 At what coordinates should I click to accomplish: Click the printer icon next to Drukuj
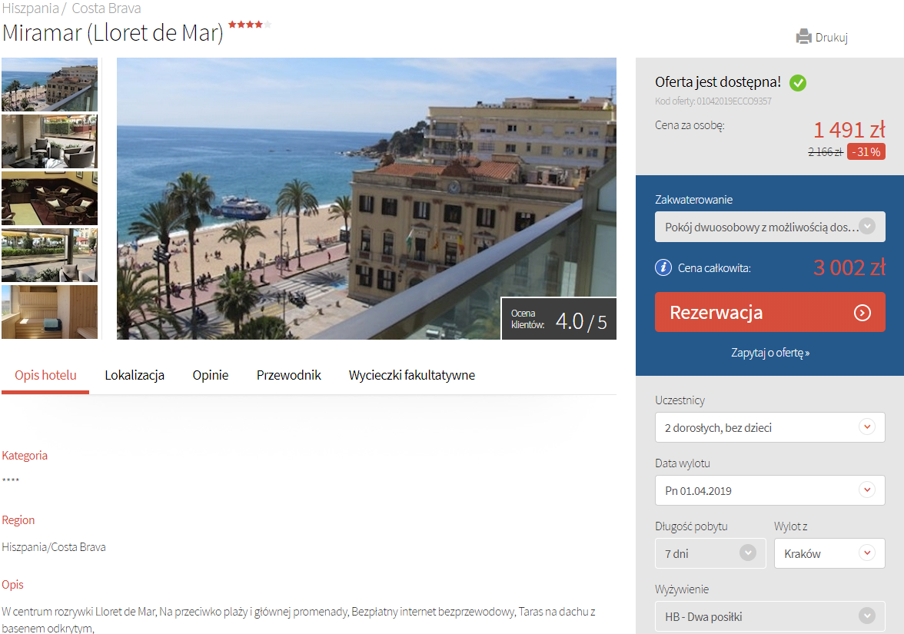pos(803,37)
